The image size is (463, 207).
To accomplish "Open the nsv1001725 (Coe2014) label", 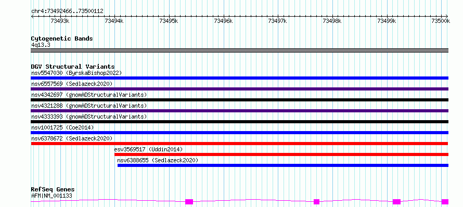I will pos(62,127).
